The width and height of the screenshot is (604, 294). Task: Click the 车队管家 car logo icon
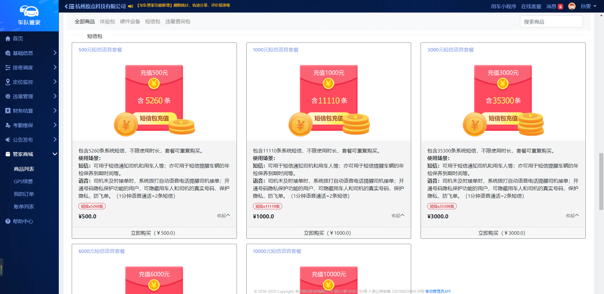pyautogui.click(x=29, y=11)
